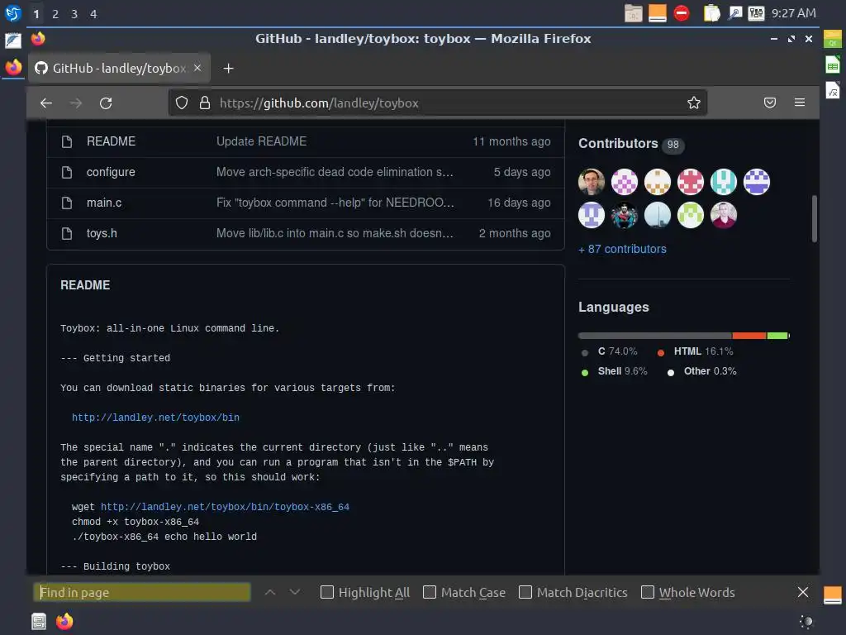Click the file icon beside toys.h
The width and height of the screenshot is (846, 635).
tap(67, 233)
